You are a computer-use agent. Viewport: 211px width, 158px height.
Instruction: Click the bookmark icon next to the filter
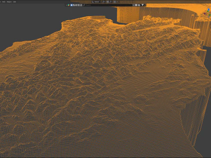(136, 5)
